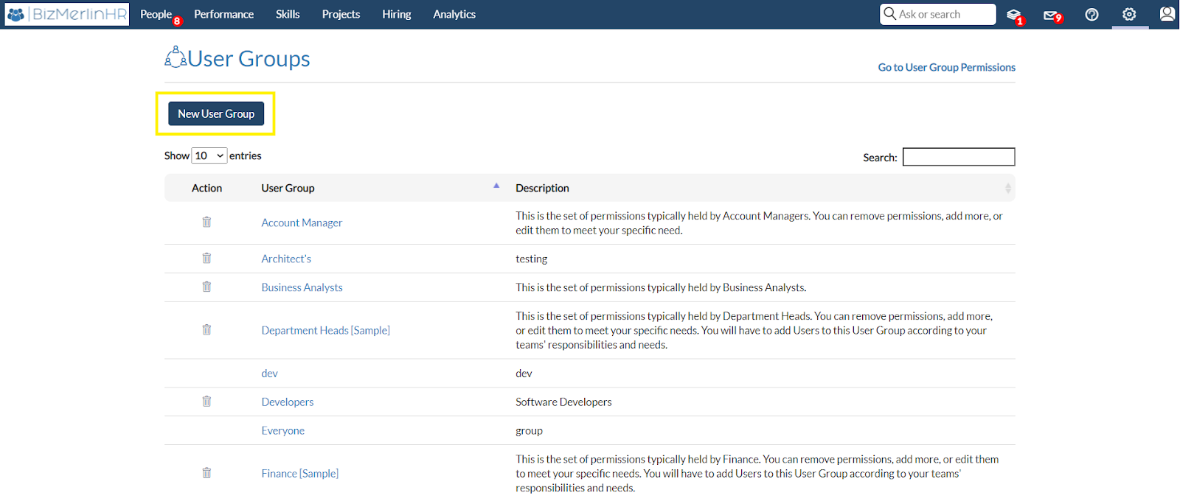The image size is (1180, 501).
Task: Open the user profile avatar icon
Action: click(x=1167, y=14)
